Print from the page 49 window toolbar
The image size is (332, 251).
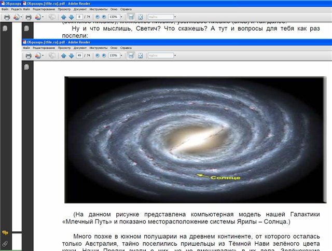(x=29, y=55)
